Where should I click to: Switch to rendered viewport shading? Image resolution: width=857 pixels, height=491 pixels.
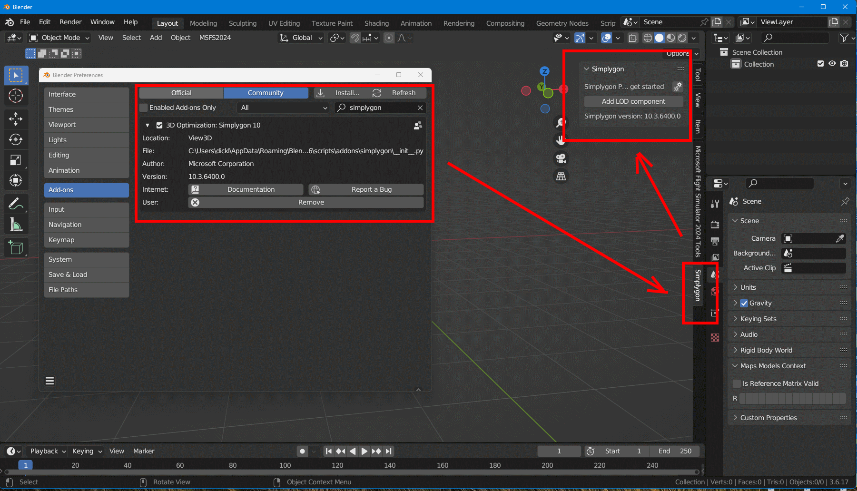pos(682,38)
